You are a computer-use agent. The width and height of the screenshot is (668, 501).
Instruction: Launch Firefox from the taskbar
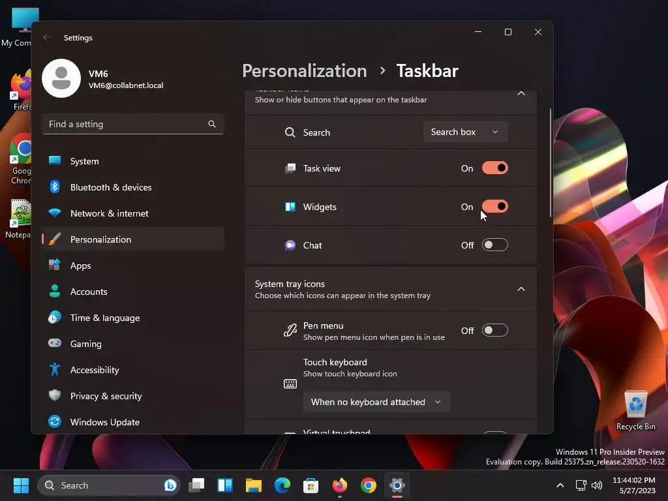click(339, 485)
